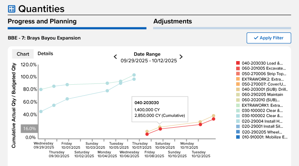This screenshot has width=299, height=166.
Task: Click the 010-910001 Mobilize legend swatch
Action: (x=238, y=137)
